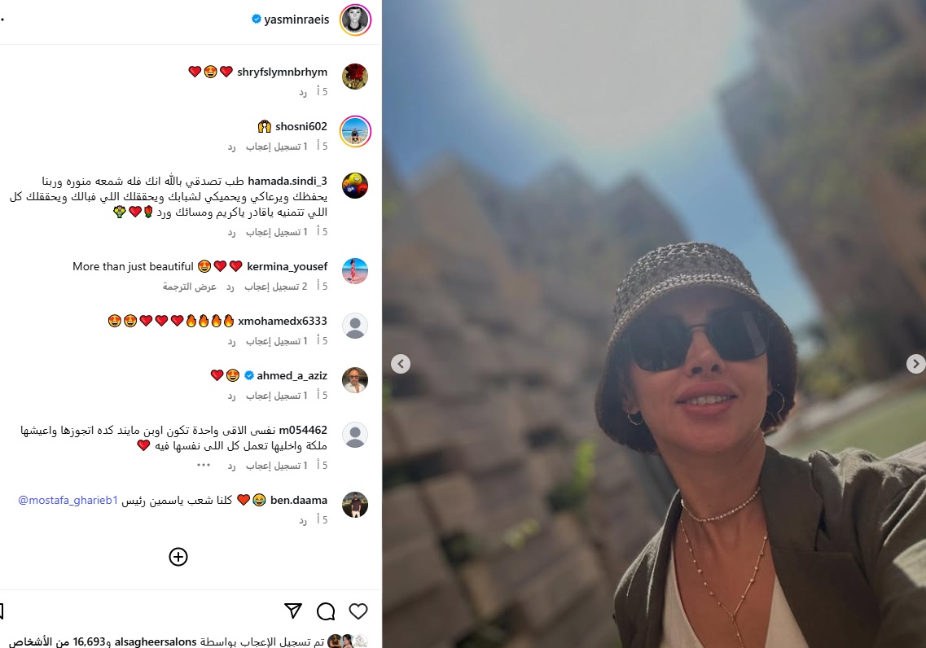
Task: Open more options dots on m054462 comment
Action: point(203,465)
